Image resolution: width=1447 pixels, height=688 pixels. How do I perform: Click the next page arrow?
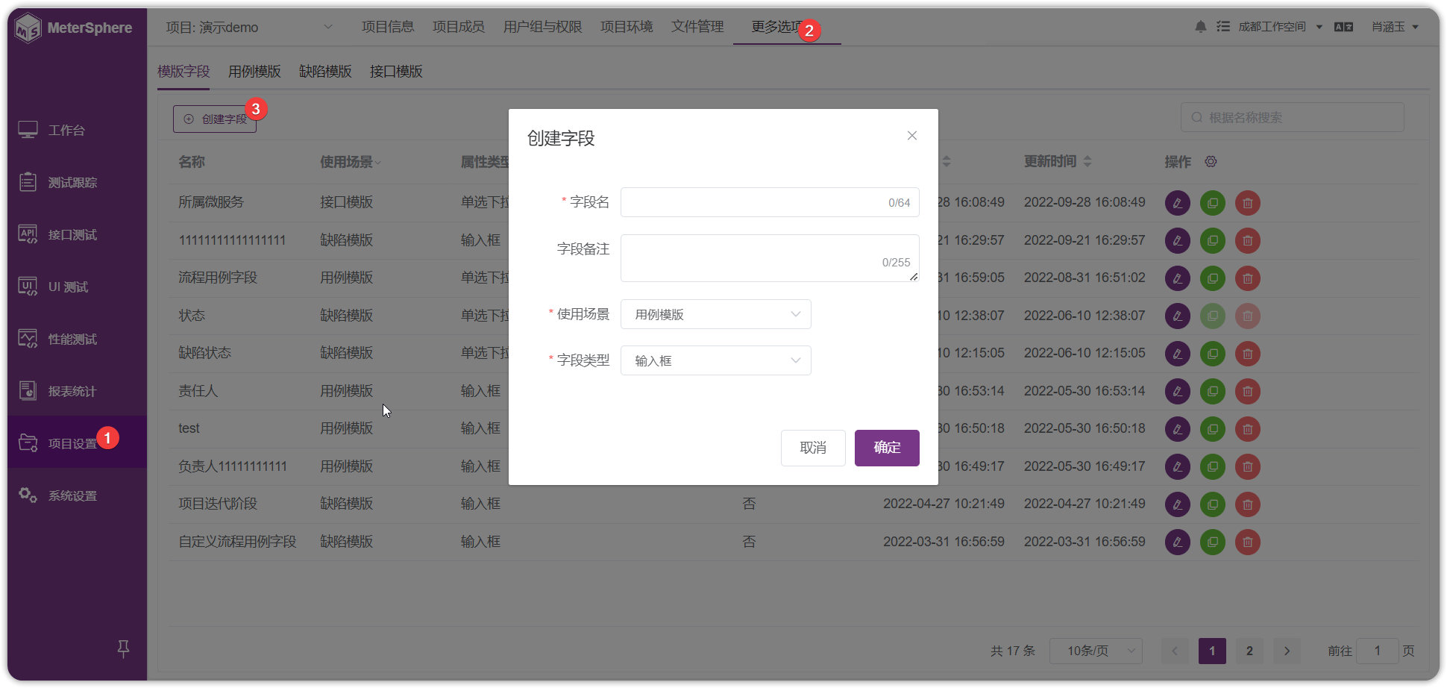pyautogui.click(x=1287, y=651)
